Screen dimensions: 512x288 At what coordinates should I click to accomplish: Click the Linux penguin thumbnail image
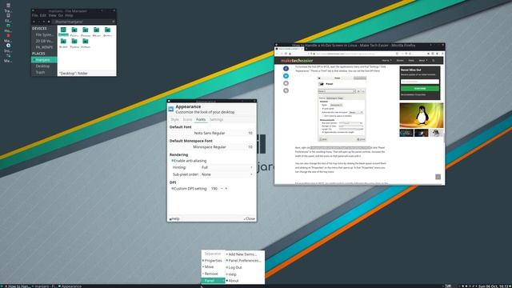[x=422, y=115]
